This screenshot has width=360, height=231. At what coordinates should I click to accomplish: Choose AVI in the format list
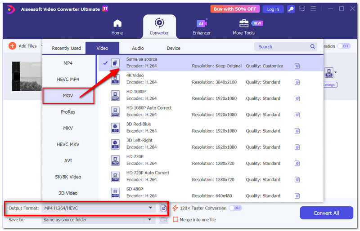[68, 160]
